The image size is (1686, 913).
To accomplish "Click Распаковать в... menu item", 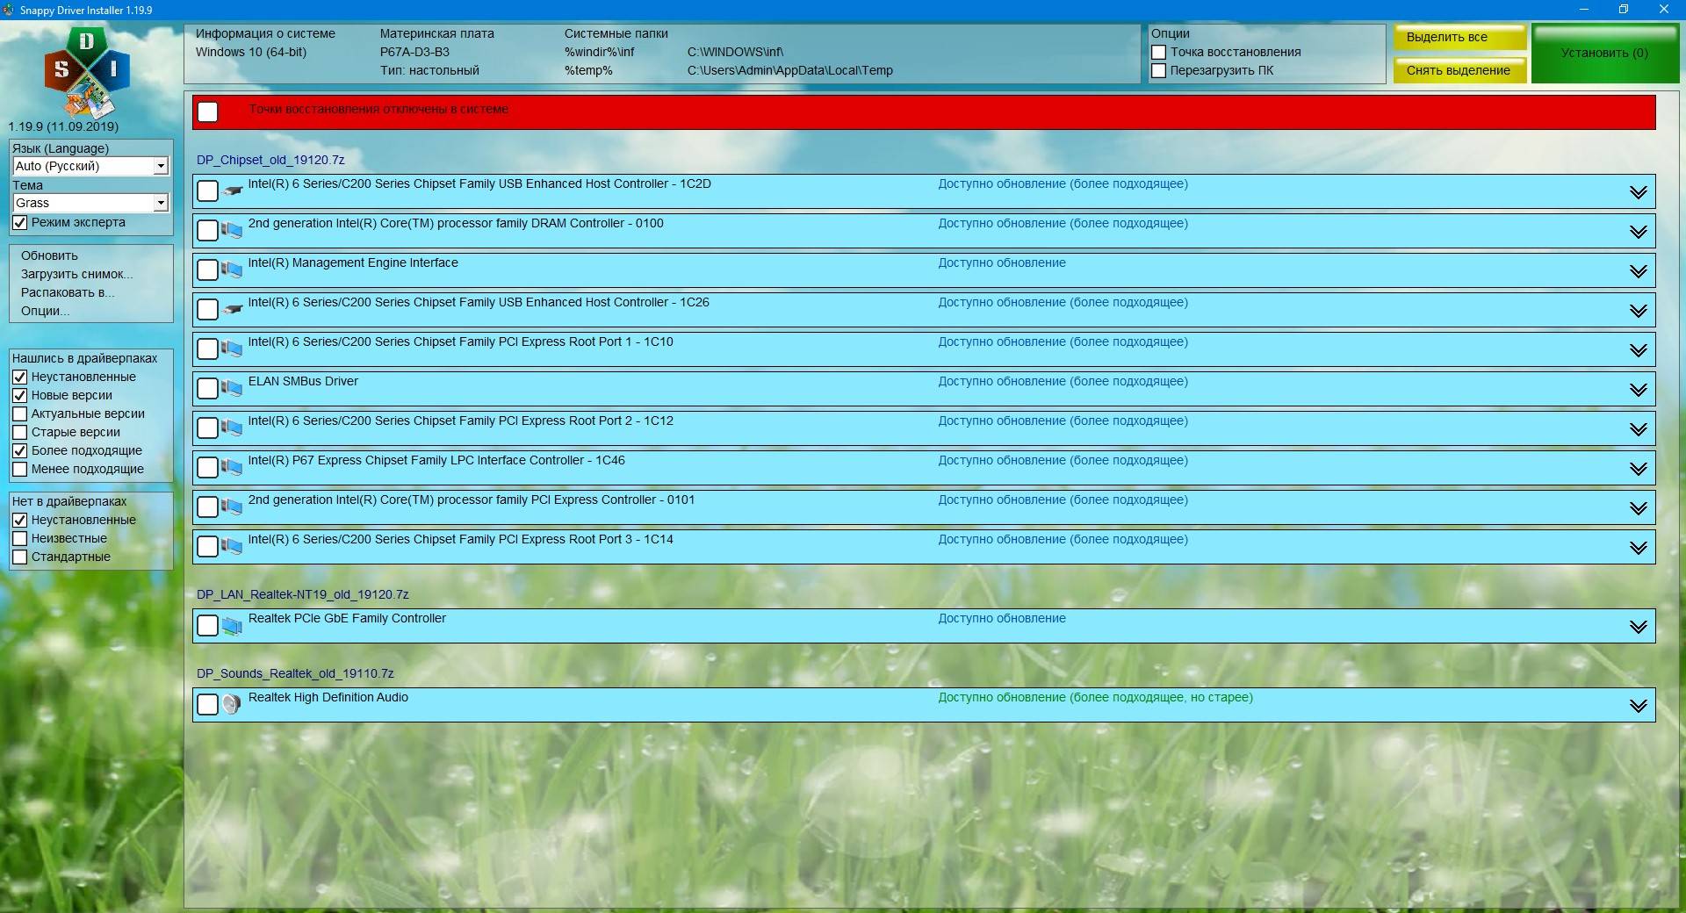I will click(68, 292).
